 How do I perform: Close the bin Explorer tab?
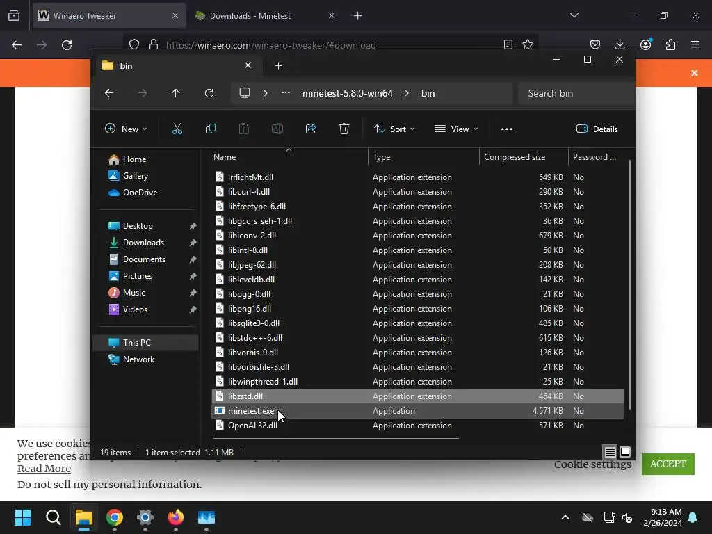(248, 65)
